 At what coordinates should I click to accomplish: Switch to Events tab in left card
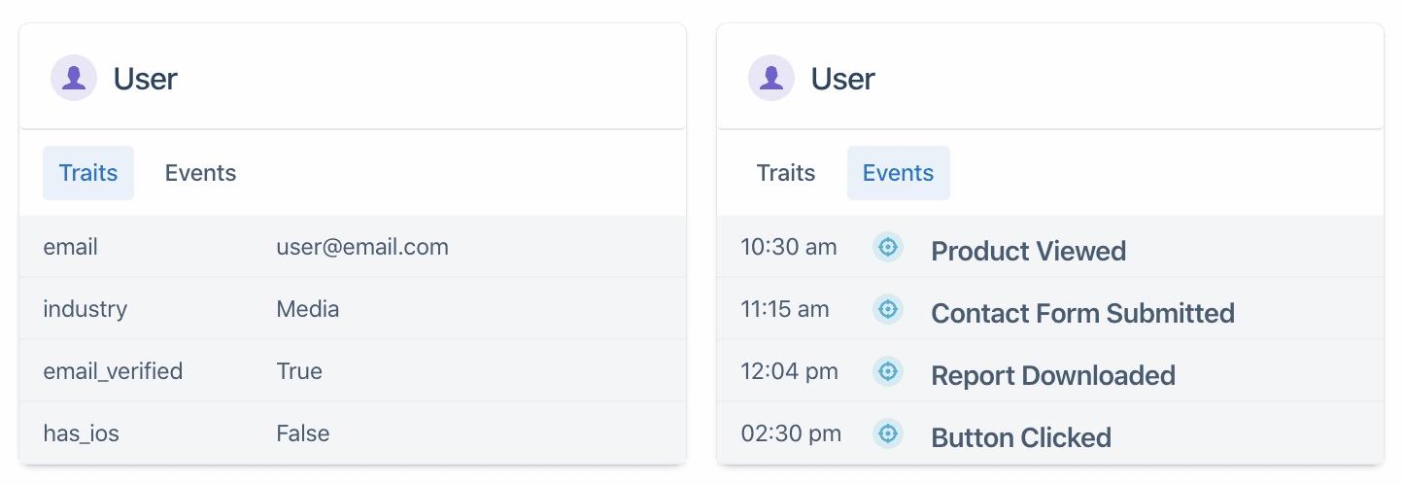[x=200, y=173]
